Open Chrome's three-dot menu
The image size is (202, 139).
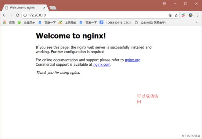198,15
